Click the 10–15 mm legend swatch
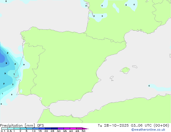 coord(36,128)
